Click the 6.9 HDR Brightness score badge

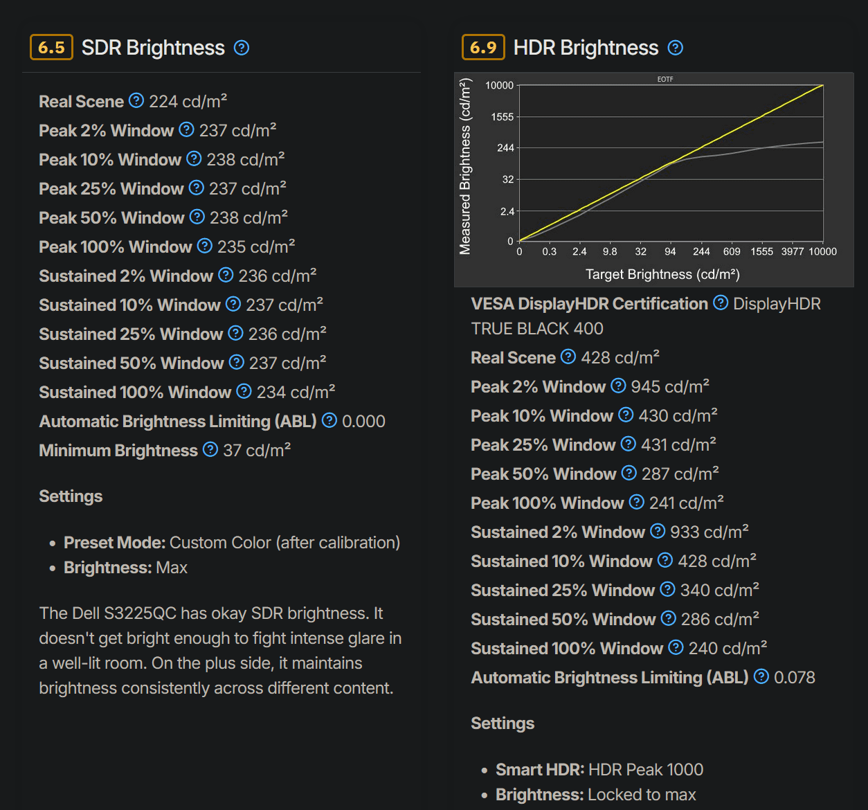483,48
